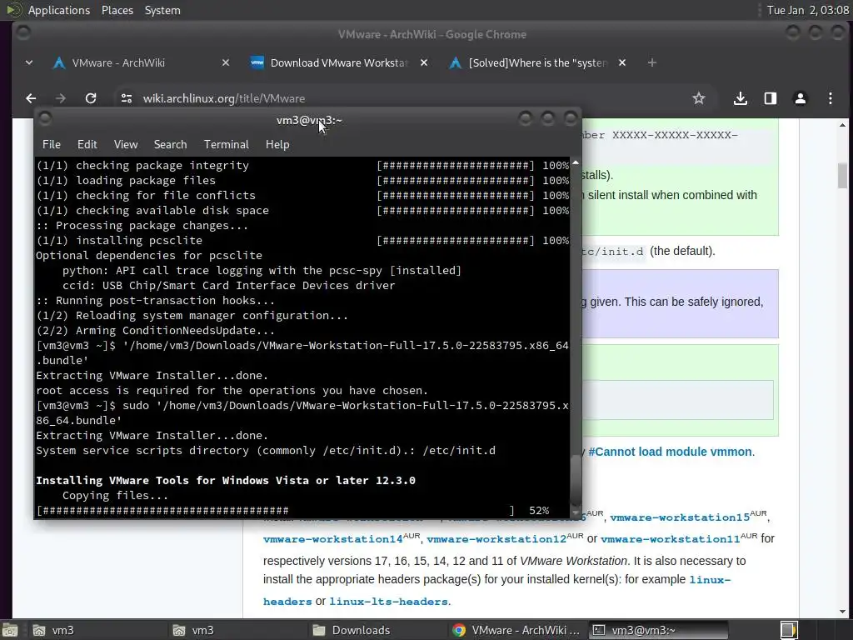Click terminal scrollbar up arrow
853x640 pixels.
[576, 162]
